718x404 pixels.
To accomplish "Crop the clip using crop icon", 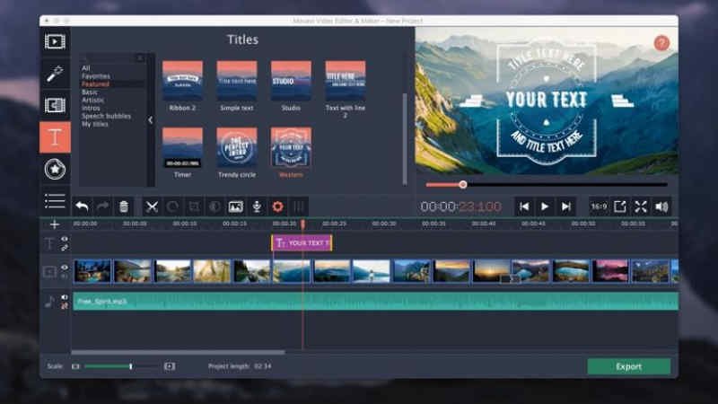I will coord(194,206).
